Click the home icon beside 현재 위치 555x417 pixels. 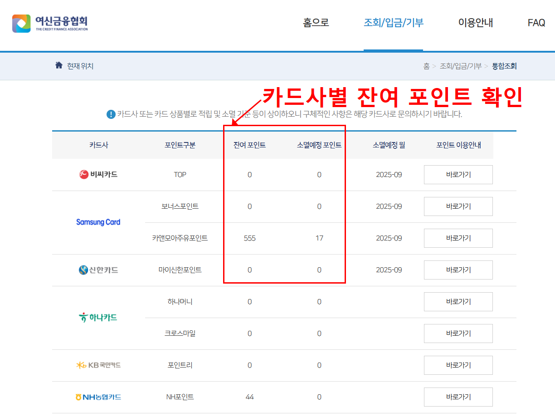pyautogui.click(x=58, y=65)
